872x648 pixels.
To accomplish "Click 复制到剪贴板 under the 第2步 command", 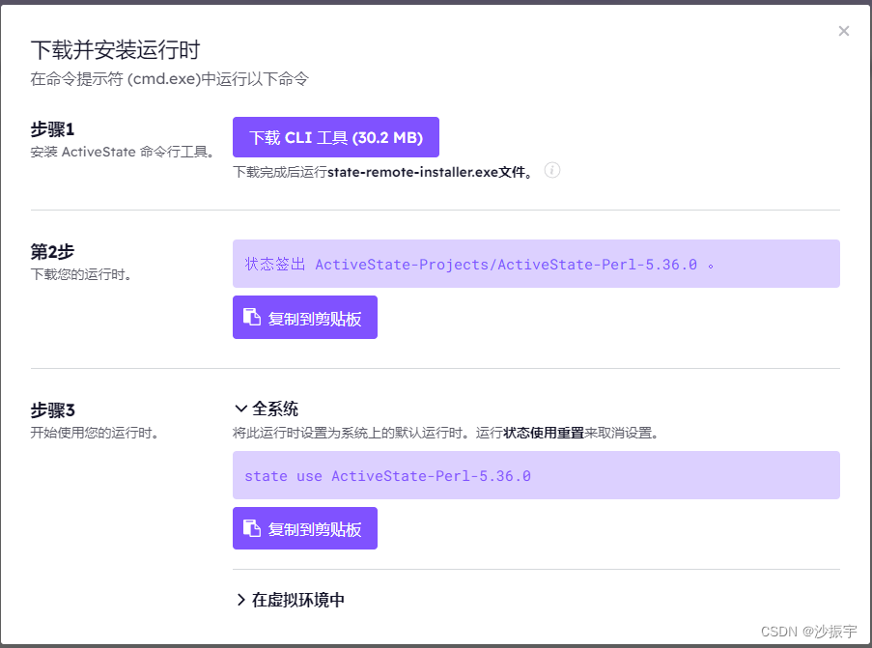I will tap(305, 318).
